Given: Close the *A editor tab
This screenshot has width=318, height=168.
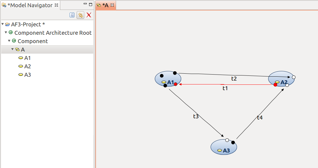Looking at the screenshot, I should 112,5.
